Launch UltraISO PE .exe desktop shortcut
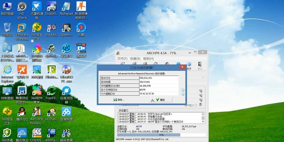 coord(66,74)
